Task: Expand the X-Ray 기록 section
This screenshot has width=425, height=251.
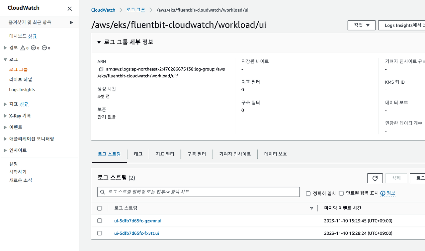Action: pyautogui.click(x=5, y=116)
